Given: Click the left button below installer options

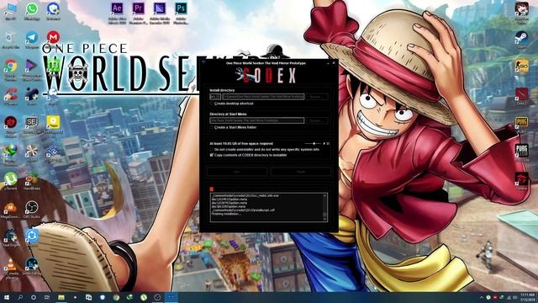Looking at the screenshot, I should tap(237, 172).
